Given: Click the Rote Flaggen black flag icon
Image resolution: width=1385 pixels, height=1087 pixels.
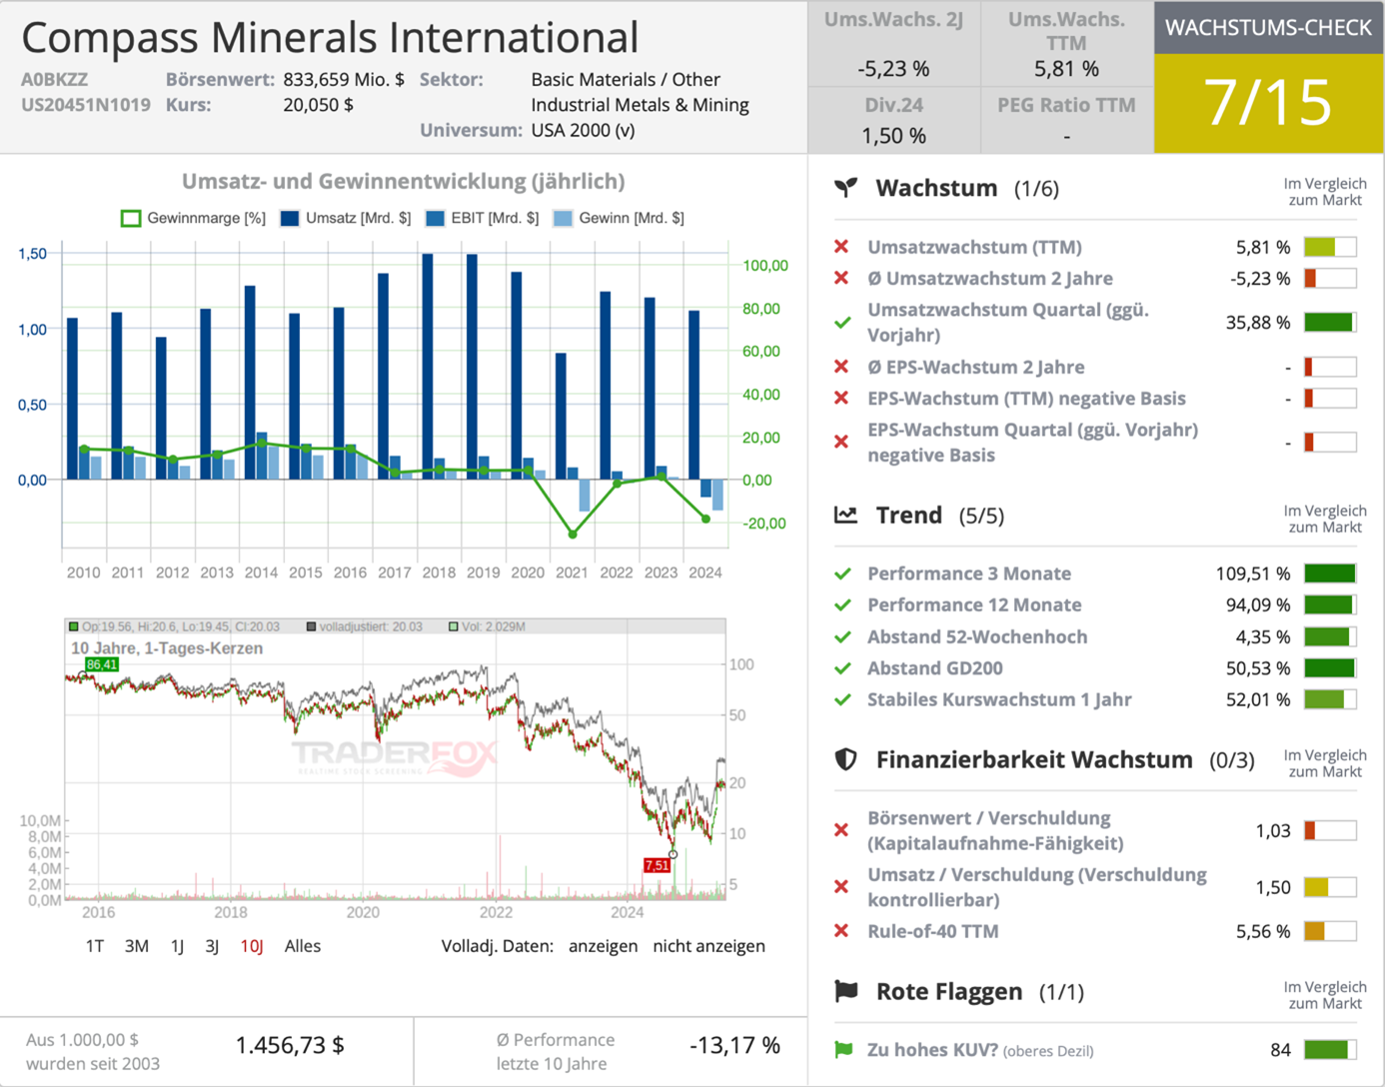Looking at the screenshot, I should pyautogui.click(x=846, y=991).
